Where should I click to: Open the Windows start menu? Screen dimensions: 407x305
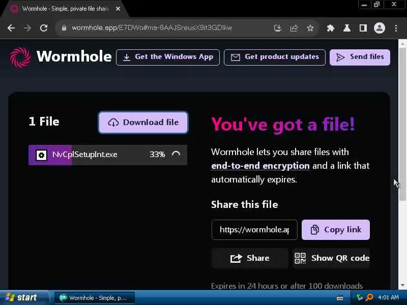tap(24, 297)
